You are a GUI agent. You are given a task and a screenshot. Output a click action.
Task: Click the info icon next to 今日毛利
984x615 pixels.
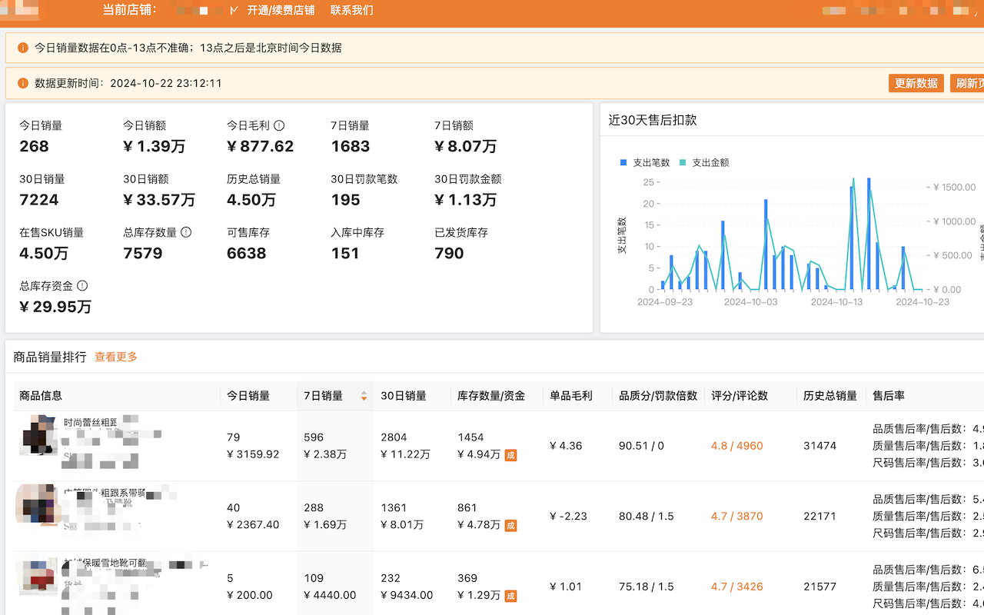(x=278, y=125)
